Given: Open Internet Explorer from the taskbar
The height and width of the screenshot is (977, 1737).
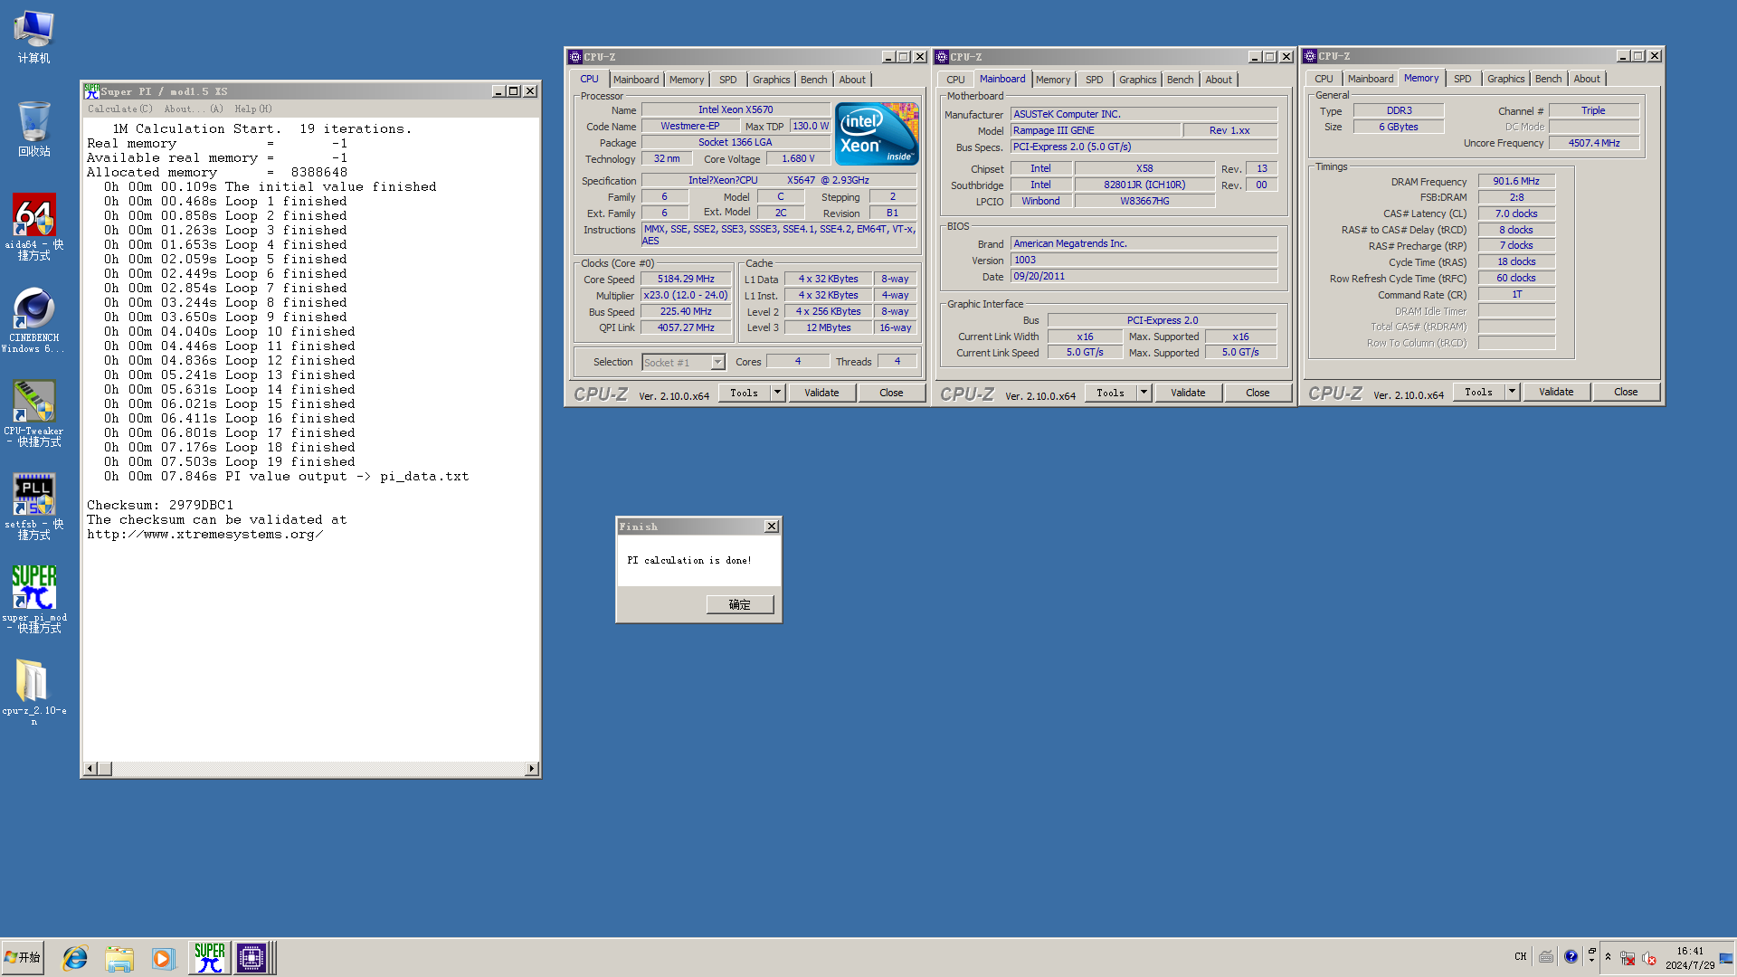Looking at the screenshot, I should tap(75, 958).
